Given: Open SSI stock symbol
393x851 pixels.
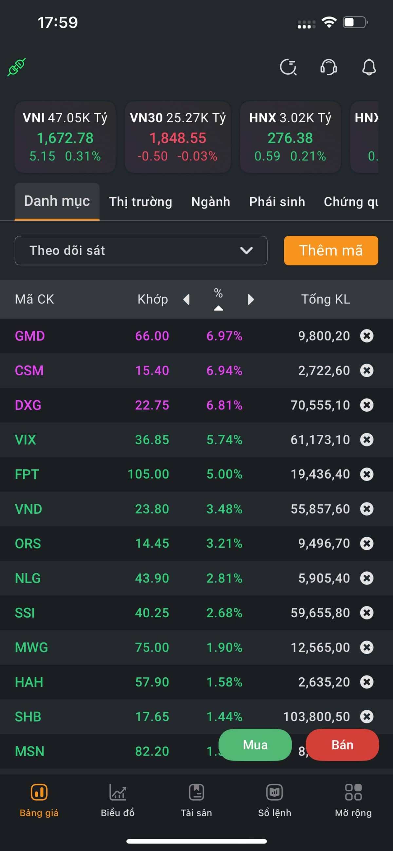Looking at the screenshot, I should coord(25,613).
